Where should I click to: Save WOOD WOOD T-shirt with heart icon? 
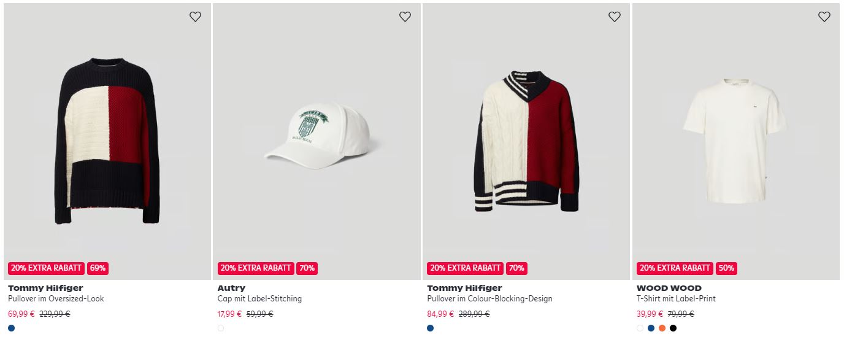[x=824, y=17]
